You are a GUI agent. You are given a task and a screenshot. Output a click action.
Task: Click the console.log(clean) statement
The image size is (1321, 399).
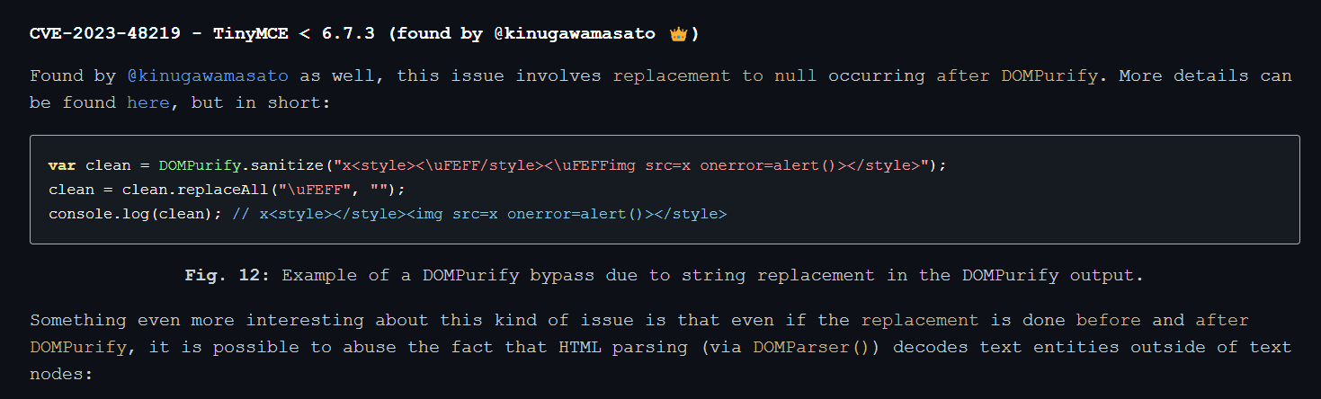tap(135, 214)
